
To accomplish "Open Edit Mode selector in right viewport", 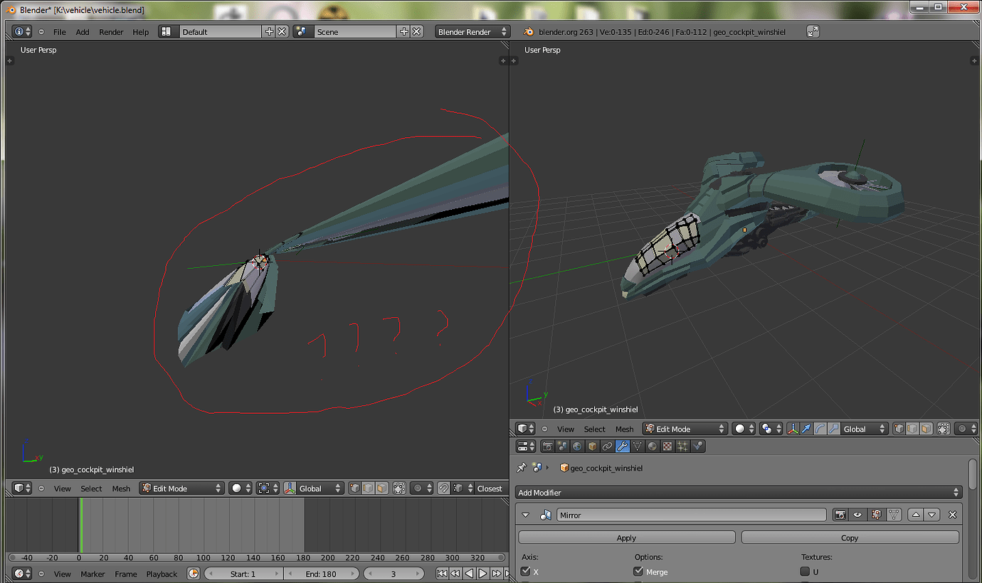I will click(685, 429).
